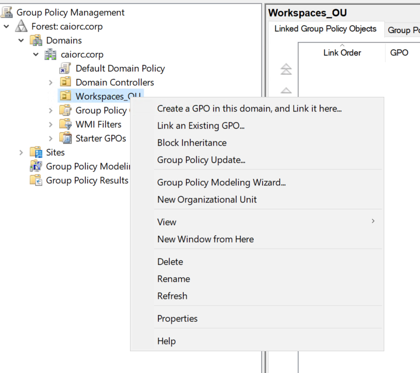Click the Sites icon
Viewport: 420px width, 373px height.
tap(36, 152)
